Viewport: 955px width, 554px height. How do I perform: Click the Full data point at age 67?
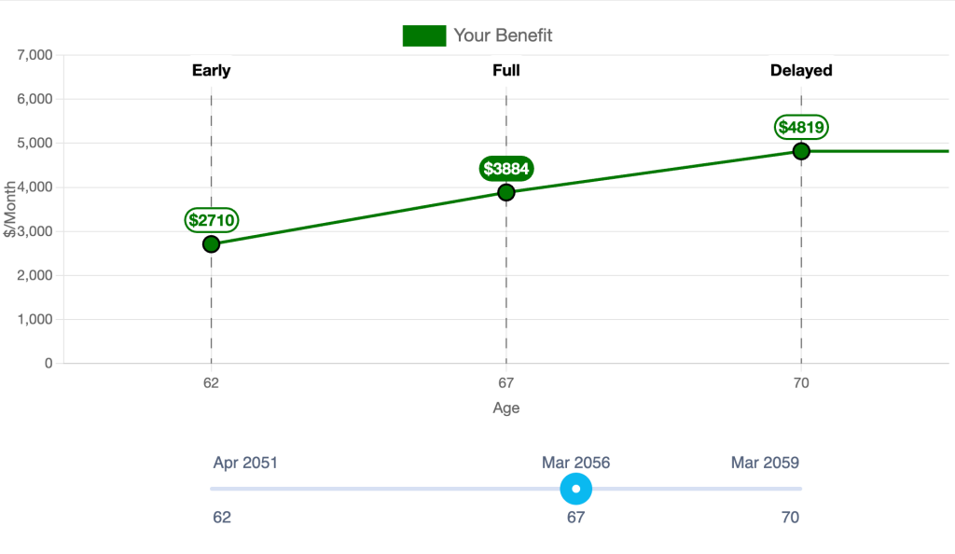506,192
